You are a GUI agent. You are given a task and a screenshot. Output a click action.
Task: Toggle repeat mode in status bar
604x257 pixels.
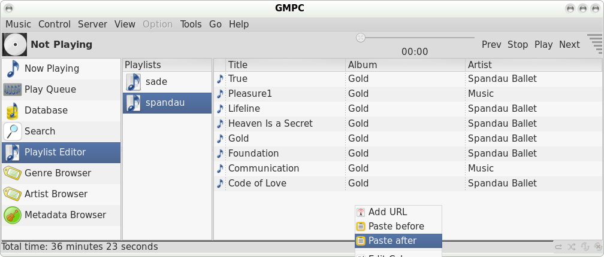pyautogui.click(x=558, y=246)
